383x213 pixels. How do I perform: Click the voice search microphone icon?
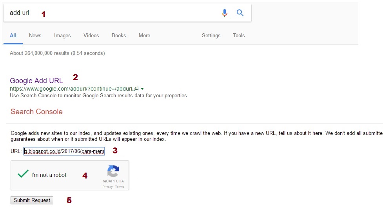[225, 13]
